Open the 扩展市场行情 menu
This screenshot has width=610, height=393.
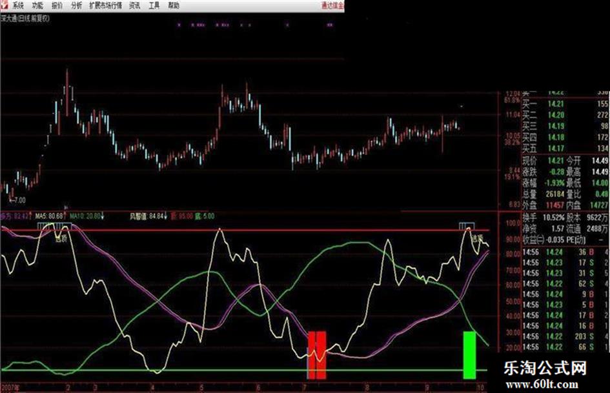click(x=105, y=5)
